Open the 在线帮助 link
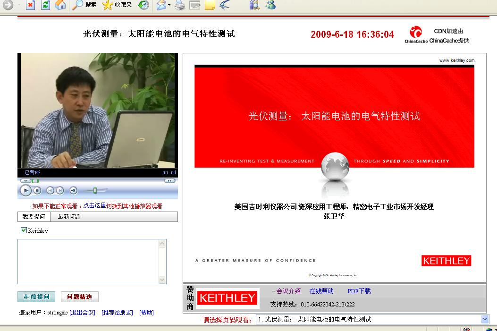The image size is (497, 331). pos(321,291)
